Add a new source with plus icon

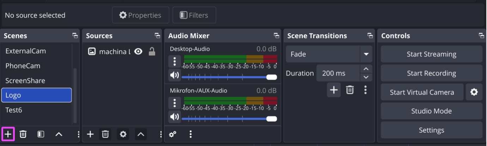click(90, 134)
